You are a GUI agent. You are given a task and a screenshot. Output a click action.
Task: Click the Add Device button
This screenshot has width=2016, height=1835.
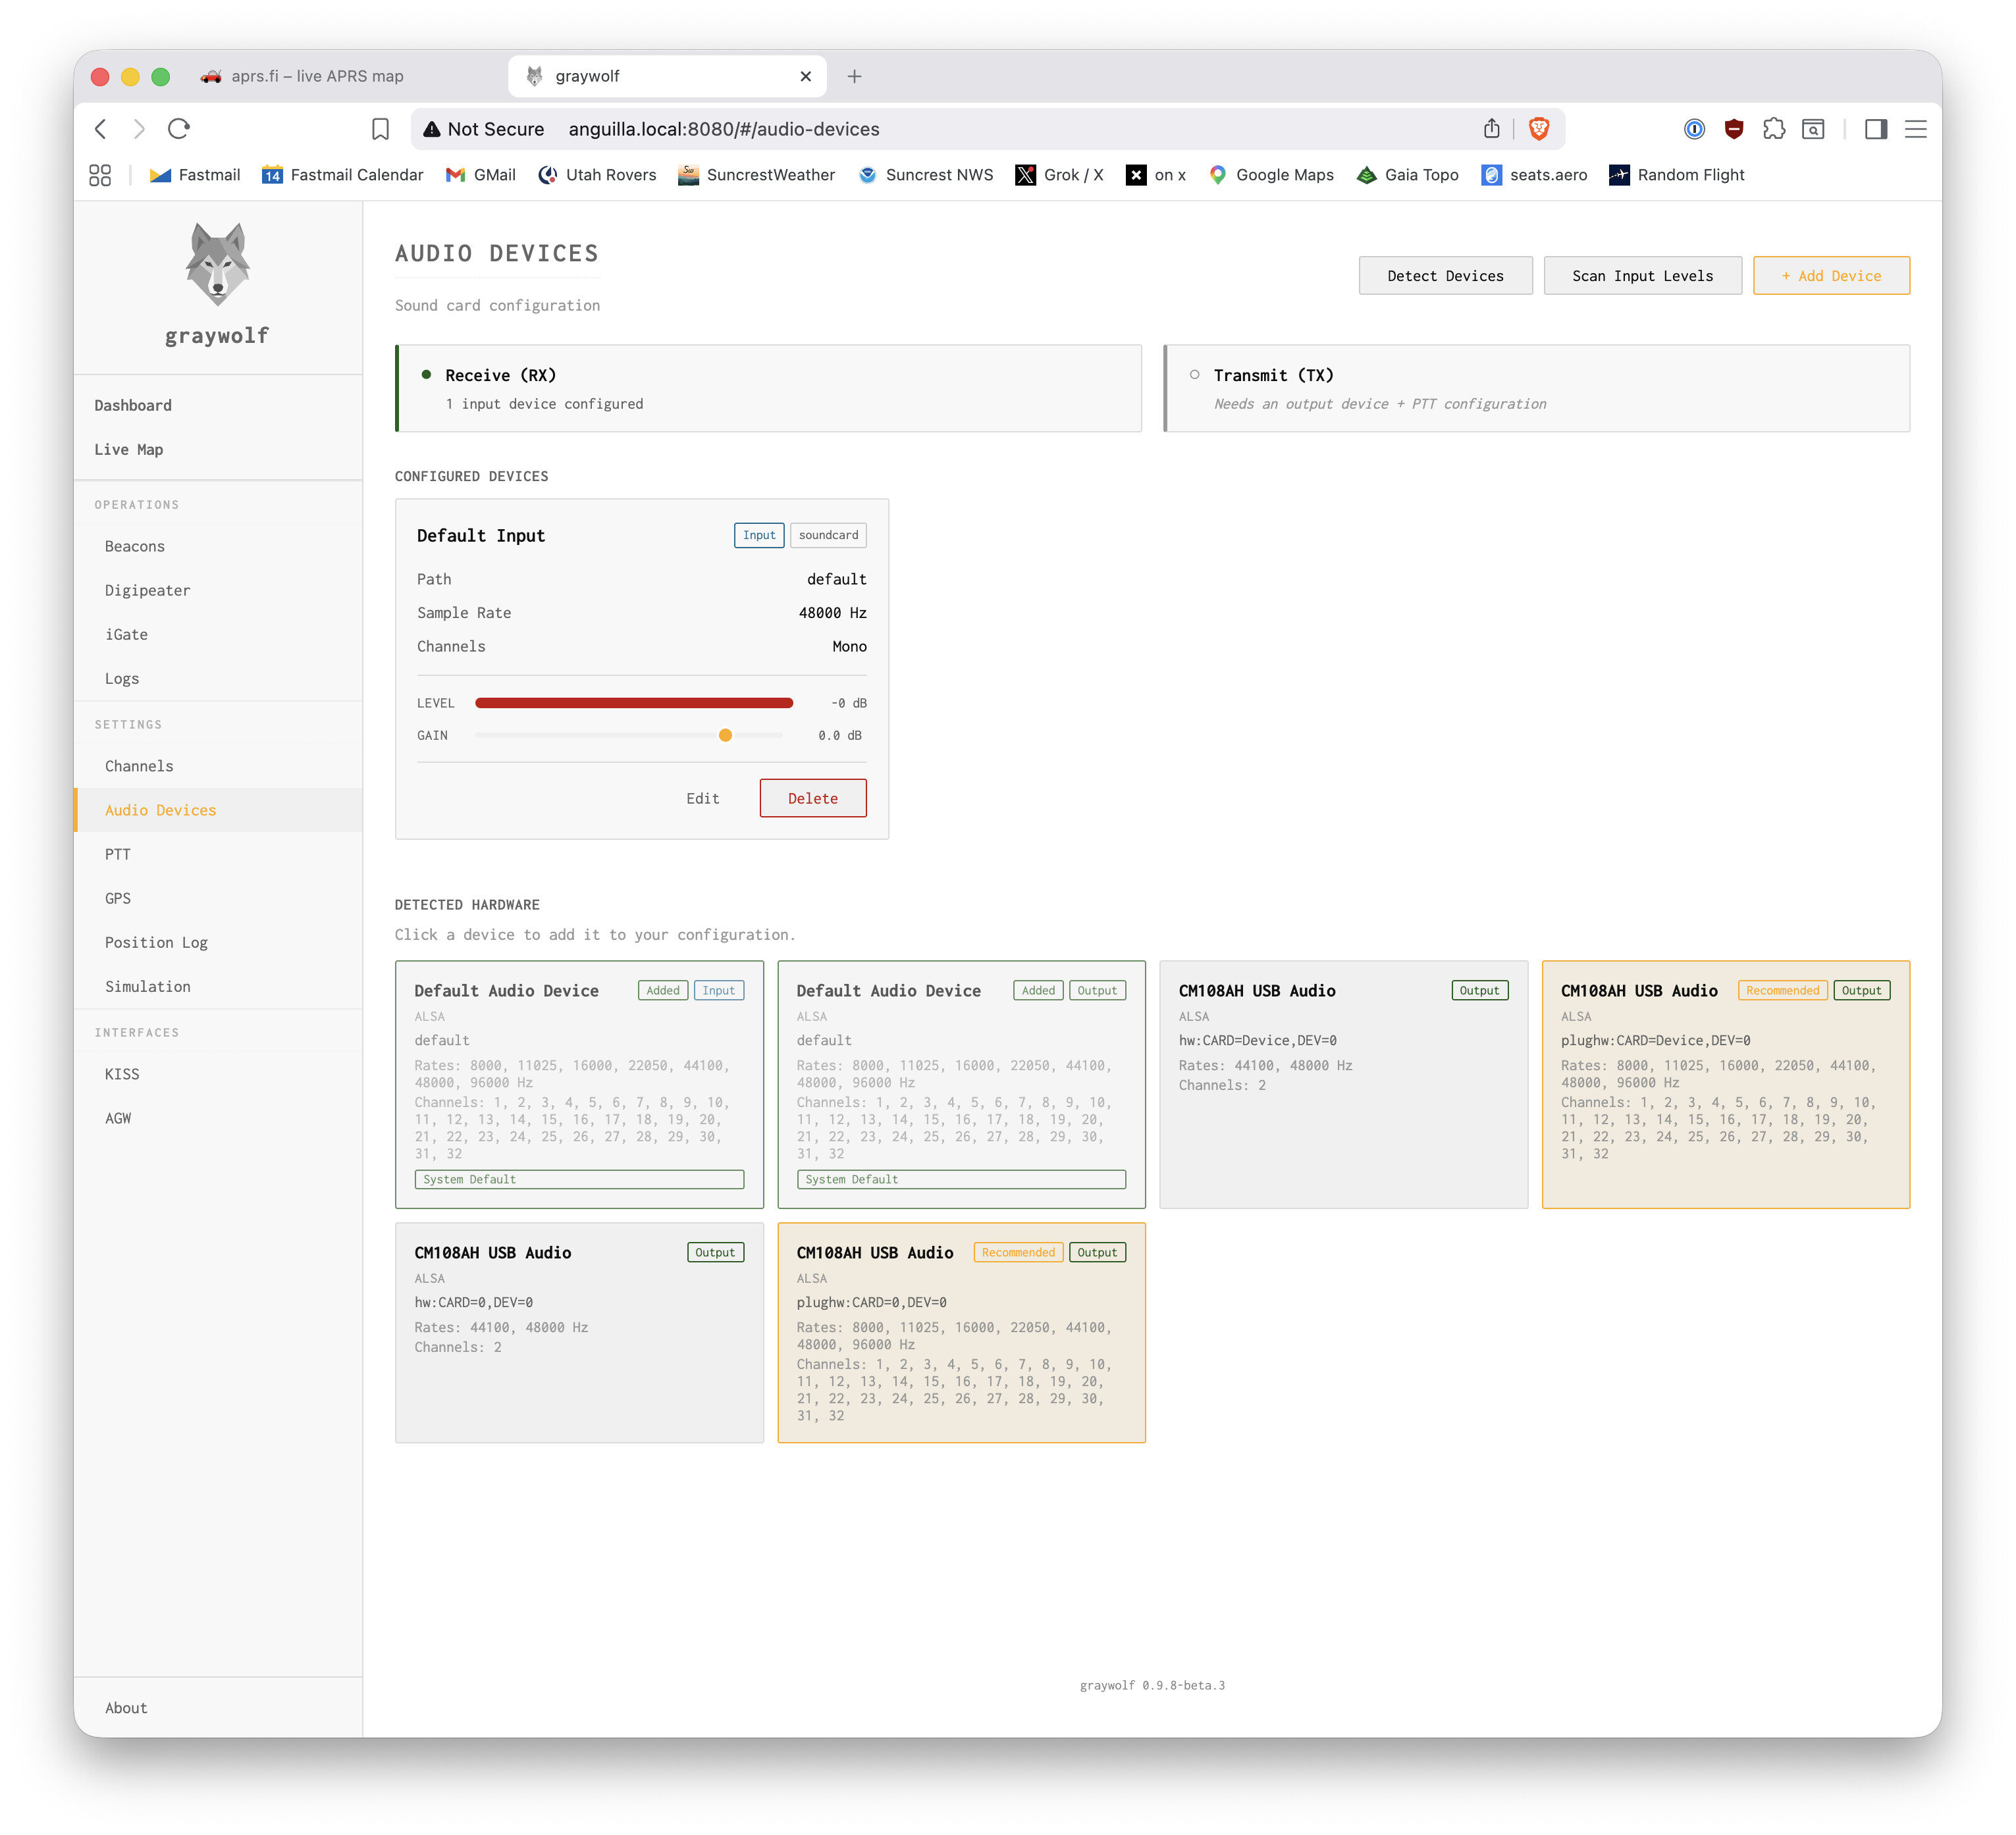[1830, 276]
